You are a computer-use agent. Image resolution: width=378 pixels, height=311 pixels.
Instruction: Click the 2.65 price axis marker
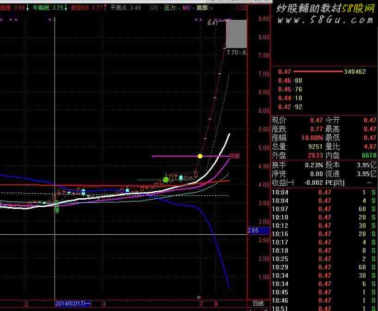253,231
